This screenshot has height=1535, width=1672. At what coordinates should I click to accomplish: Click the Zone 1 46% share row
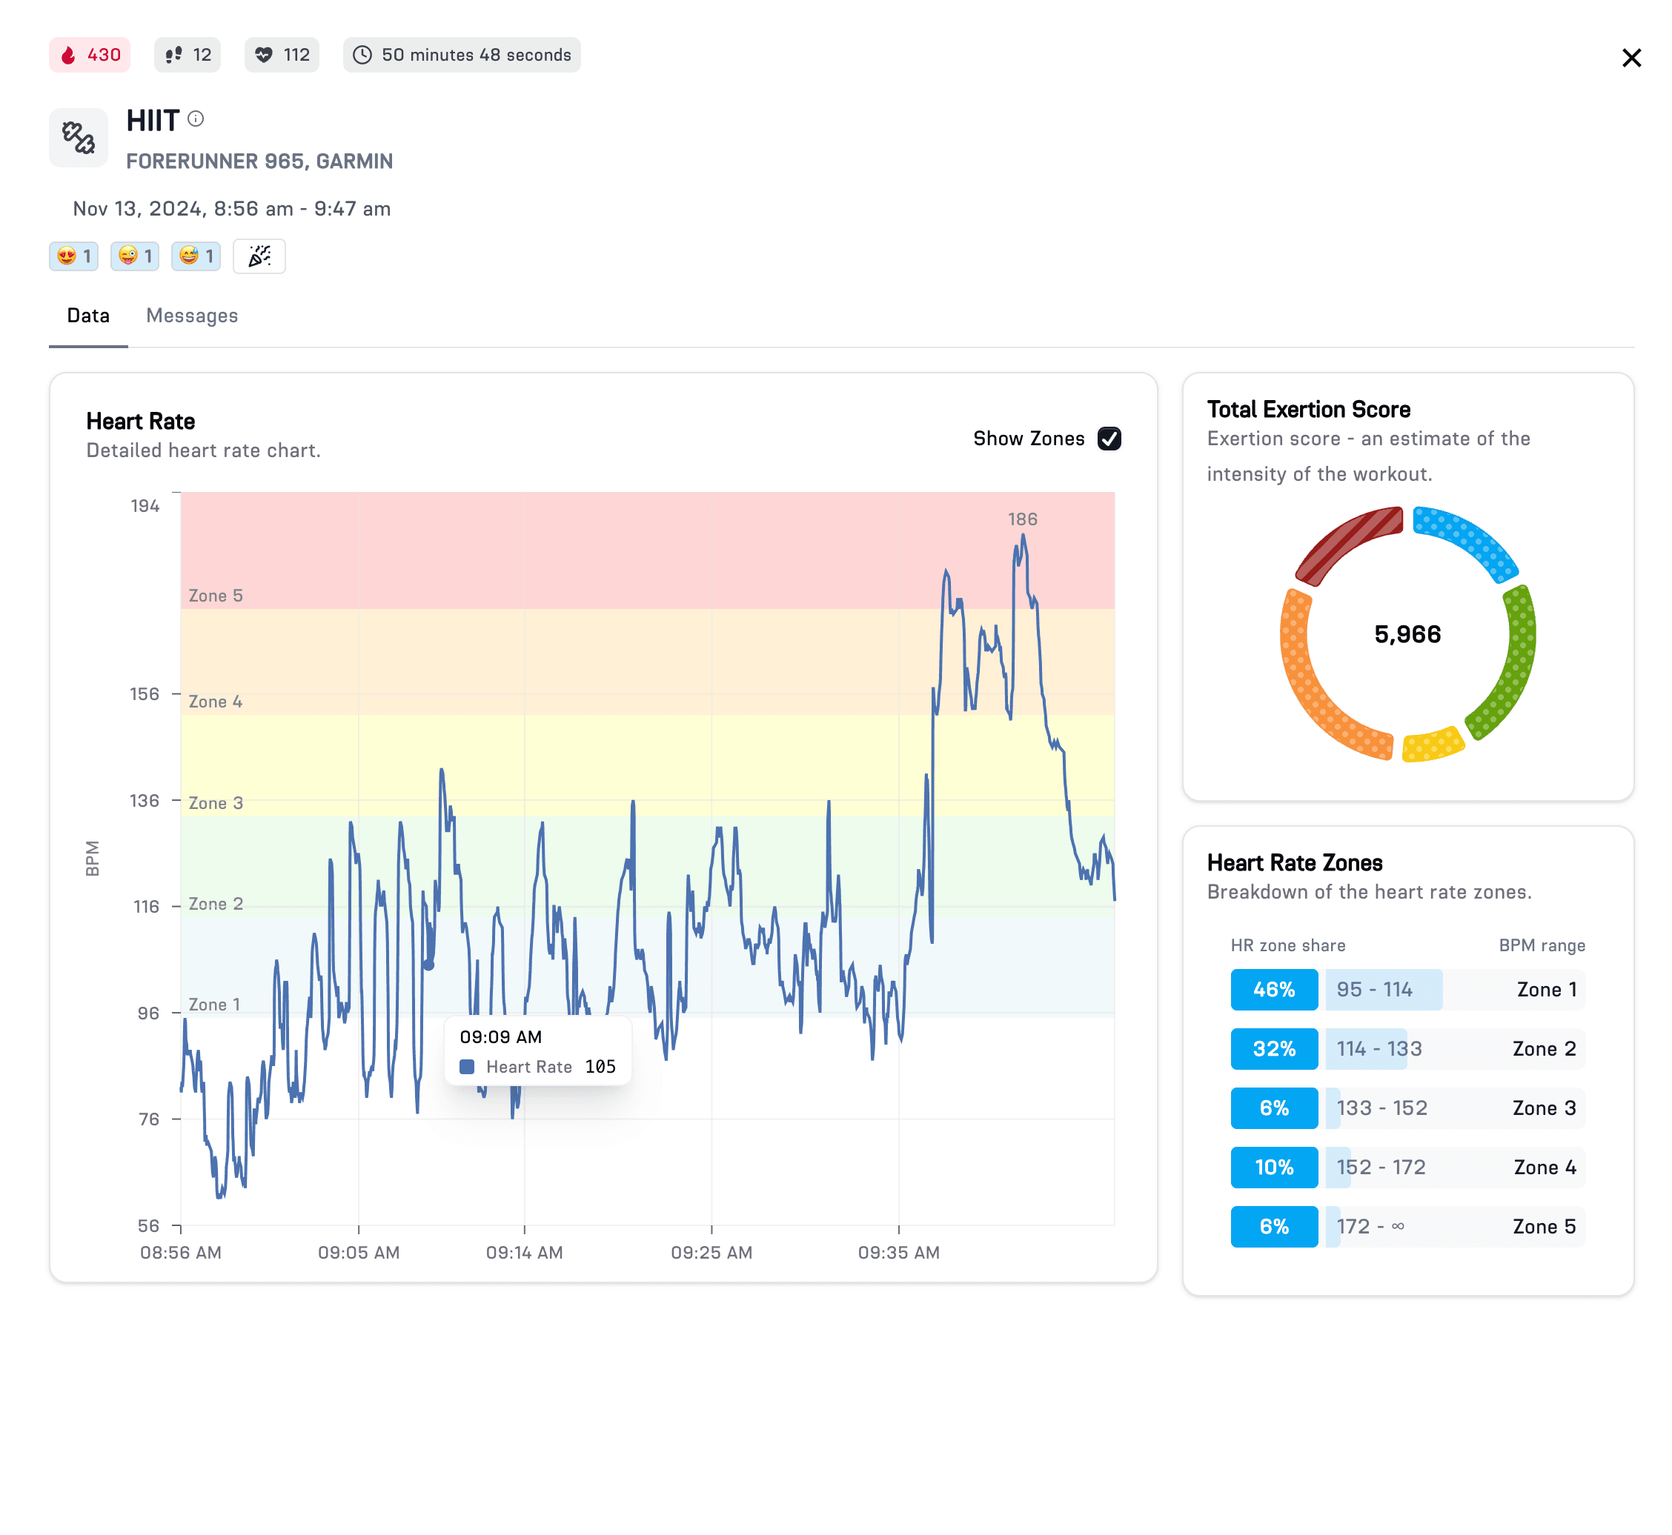pos(1407,989)
